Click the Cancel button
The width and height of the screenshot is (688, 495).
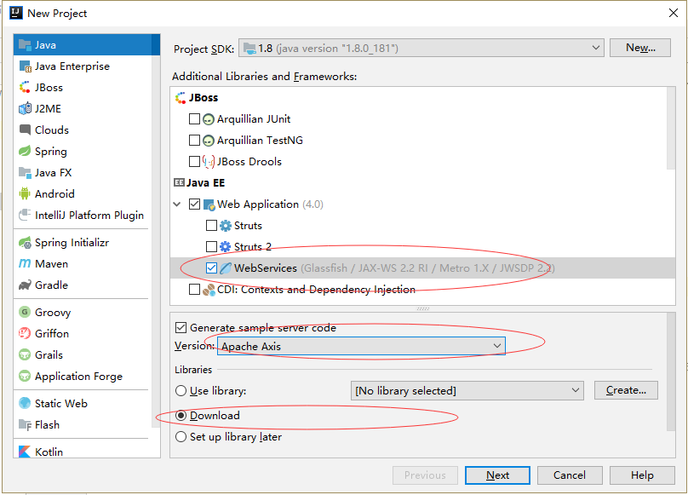coord(570,475)
